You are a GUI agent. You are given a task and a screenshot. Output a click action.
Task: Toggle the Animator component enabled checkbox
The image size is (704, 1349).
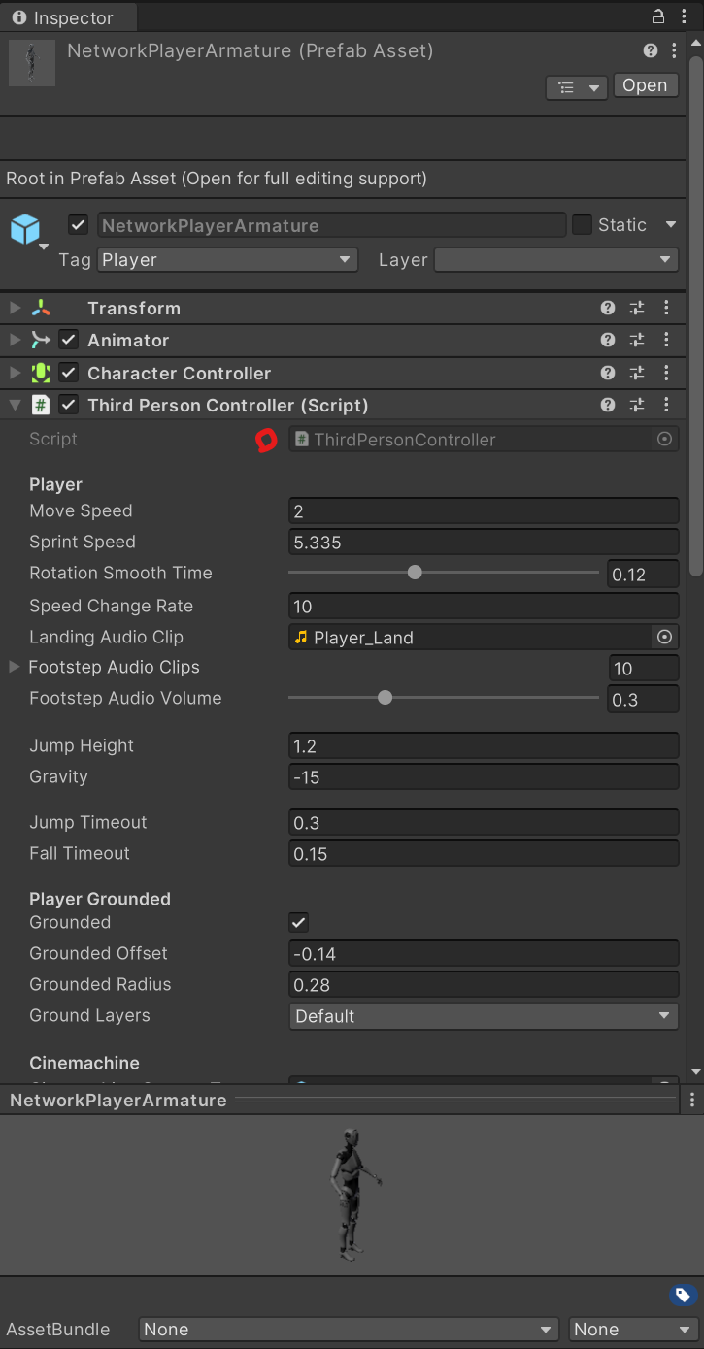click(69, 341)
